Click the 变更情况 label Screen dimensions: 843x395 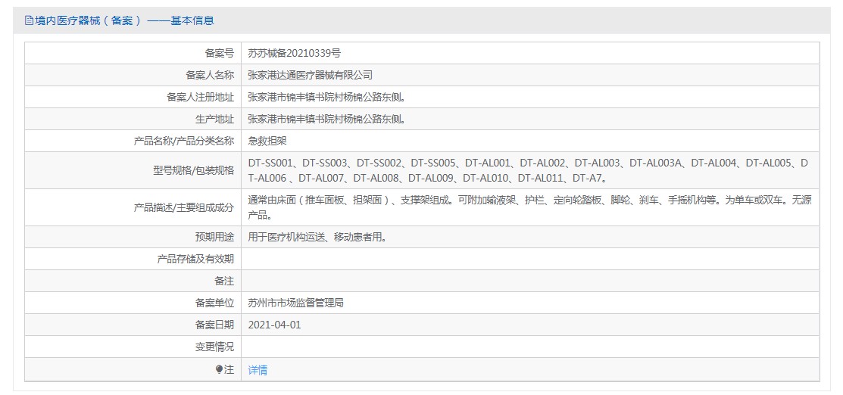214,347
